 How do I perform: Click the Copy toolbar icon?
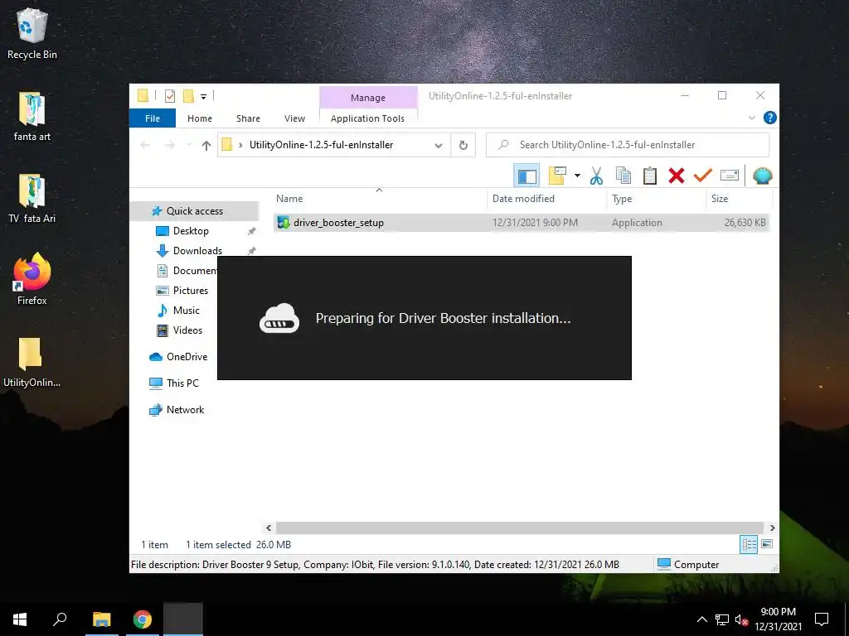pos(623,176)
